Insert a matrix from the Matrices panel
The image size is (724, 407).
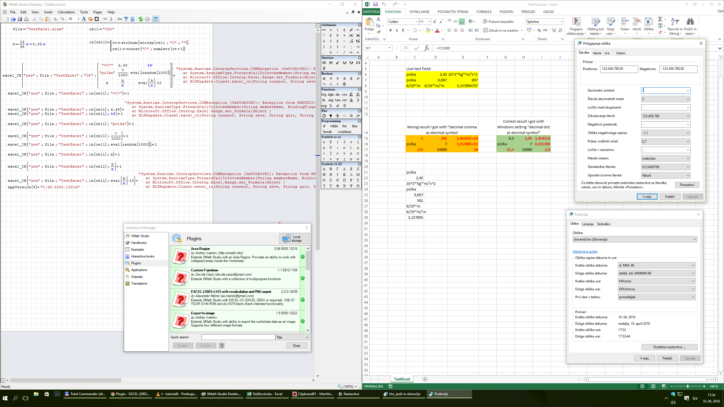[x=324, y=63]
